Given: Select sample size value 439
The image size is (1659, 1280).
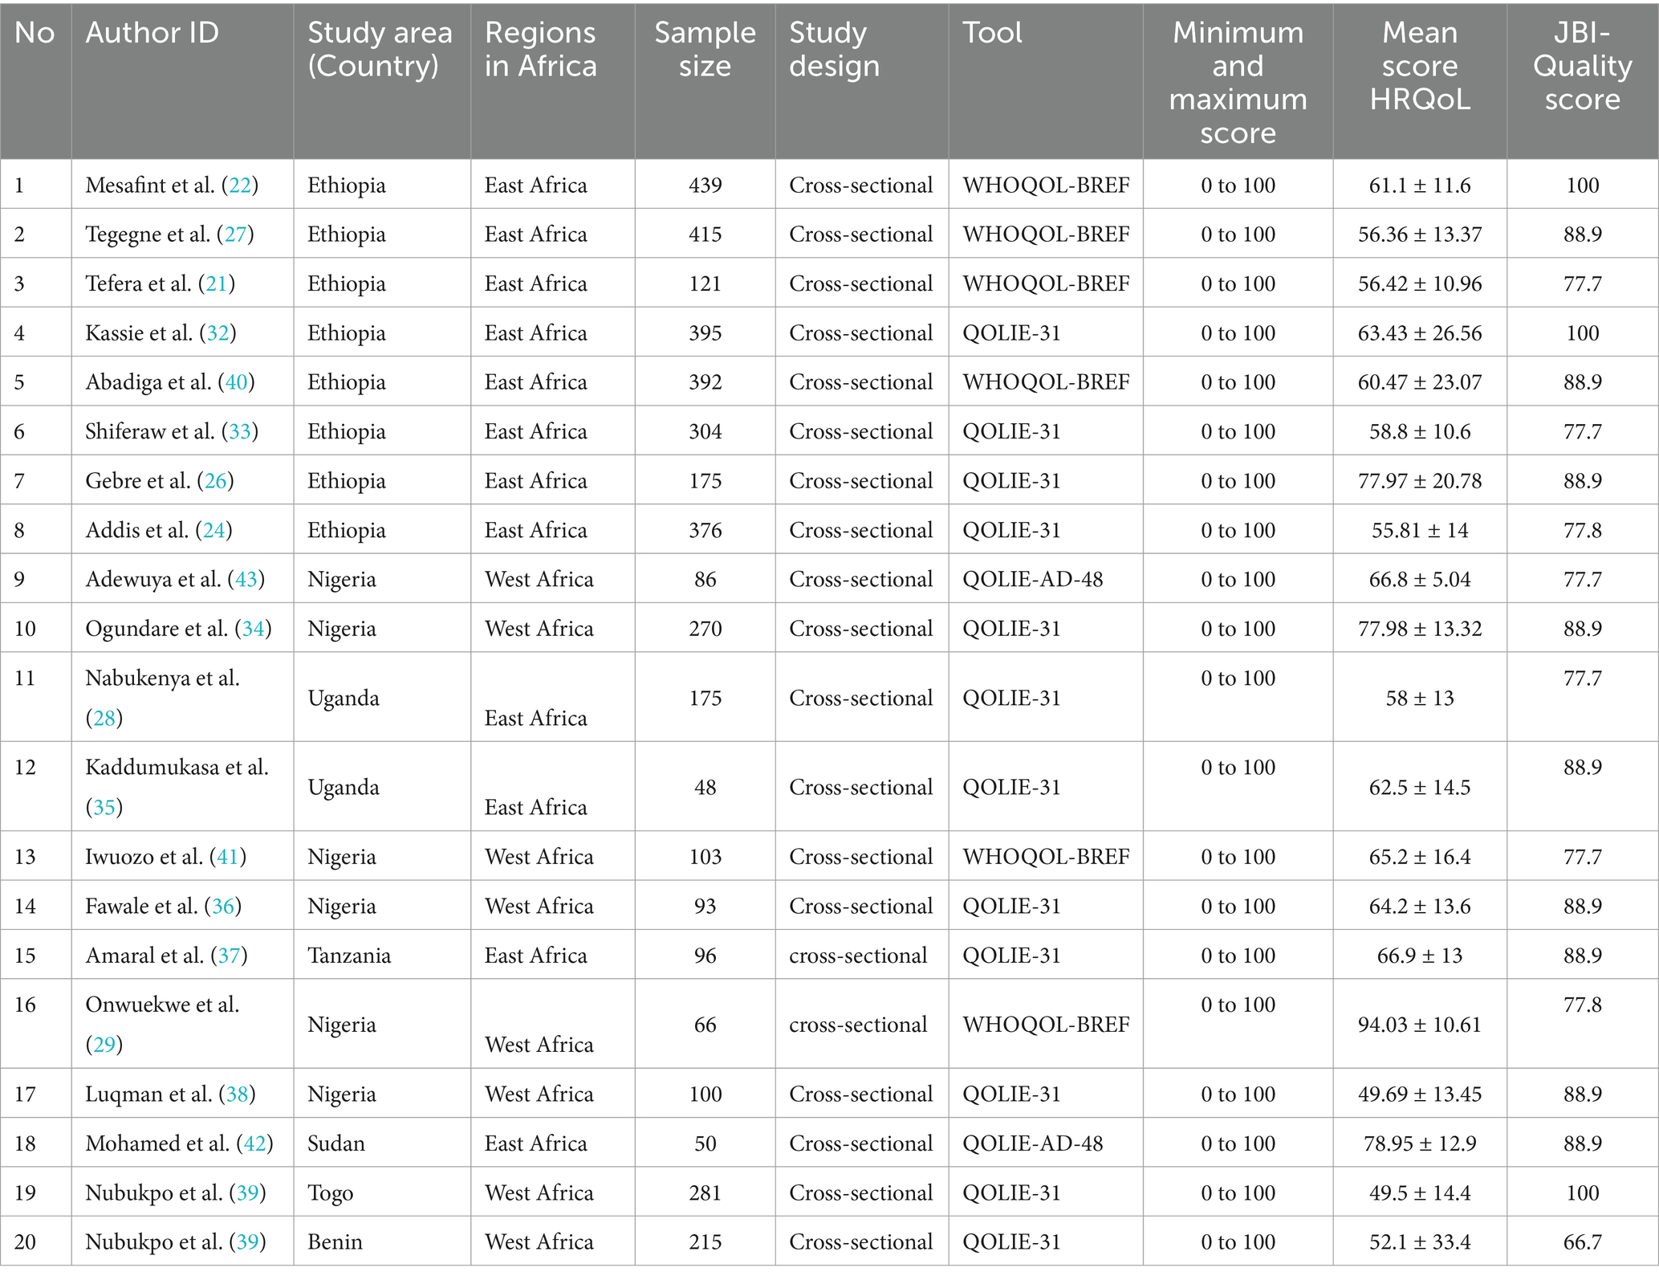Looking at the screenshot, I should 705,185.
